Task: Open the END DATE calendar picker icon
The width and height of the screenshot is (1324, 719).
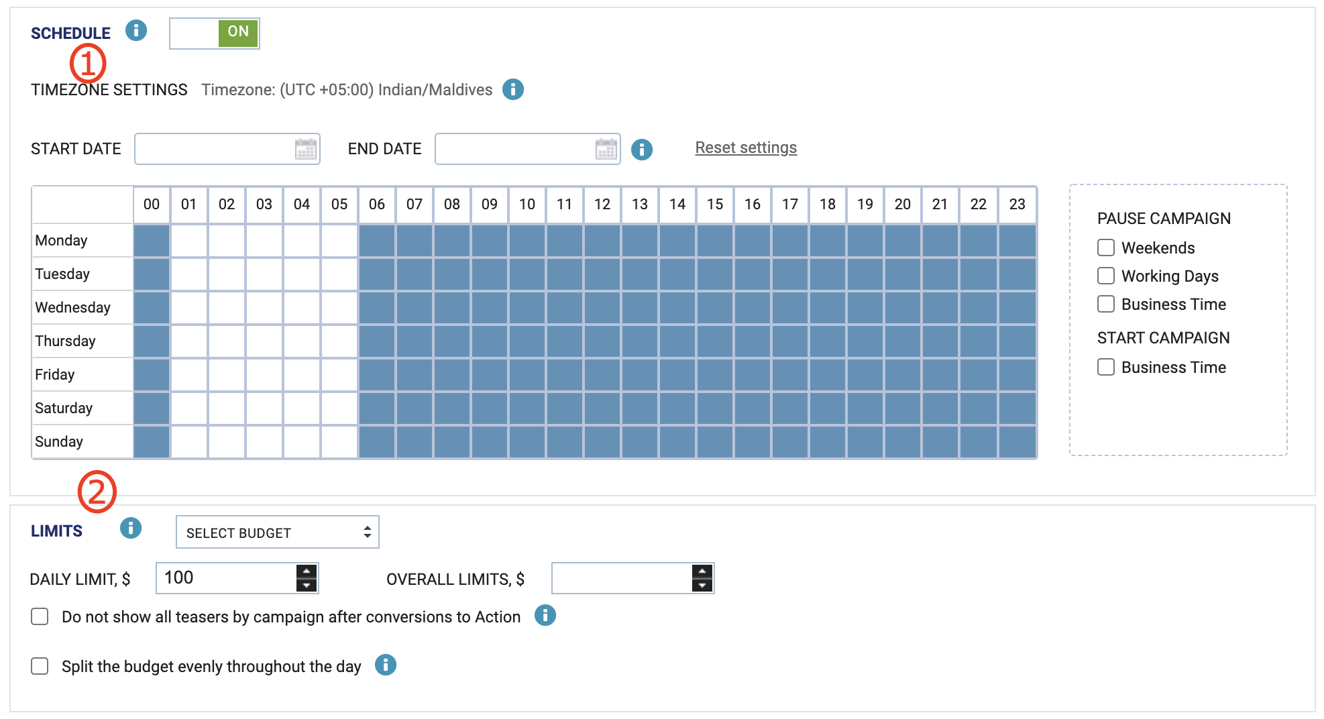Action: [x=606, y=149]
